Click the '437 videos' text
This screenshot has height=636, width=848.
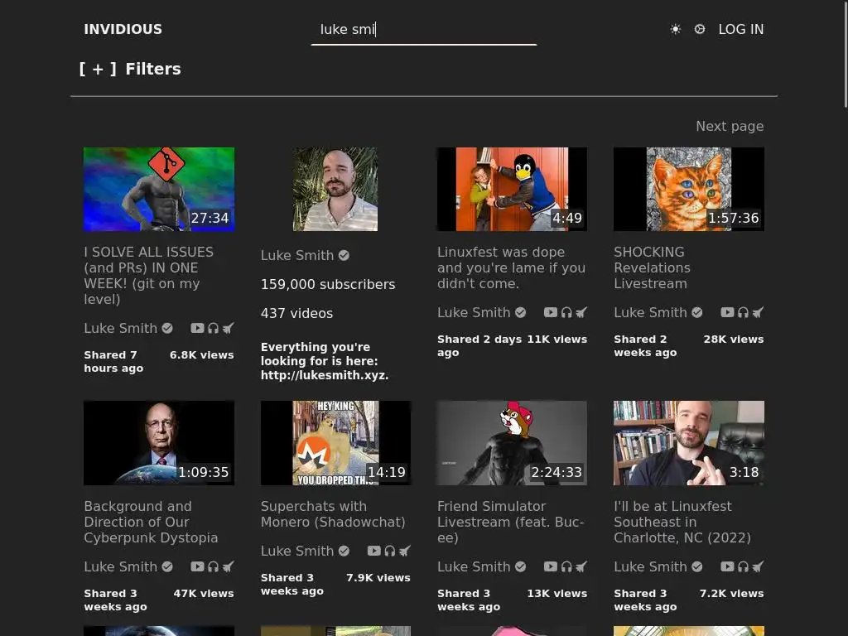pos(297,313)
